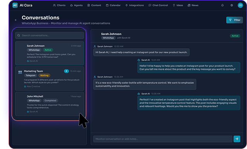Click Active badge in Sarah Johnson card
Screen dimensions: 247x149
click(x=48, y=50)
